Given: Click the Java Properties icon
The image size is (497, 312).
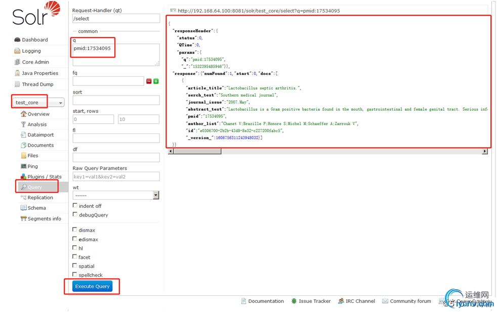Looking at the screenshot, I should [x=17, y=73].
